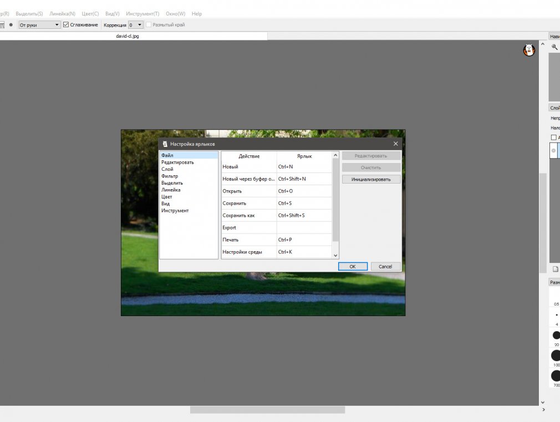The width and height of the screenshot is (560, 422).
Task: Click the Инициализировать button
Action: coord(371,179)
